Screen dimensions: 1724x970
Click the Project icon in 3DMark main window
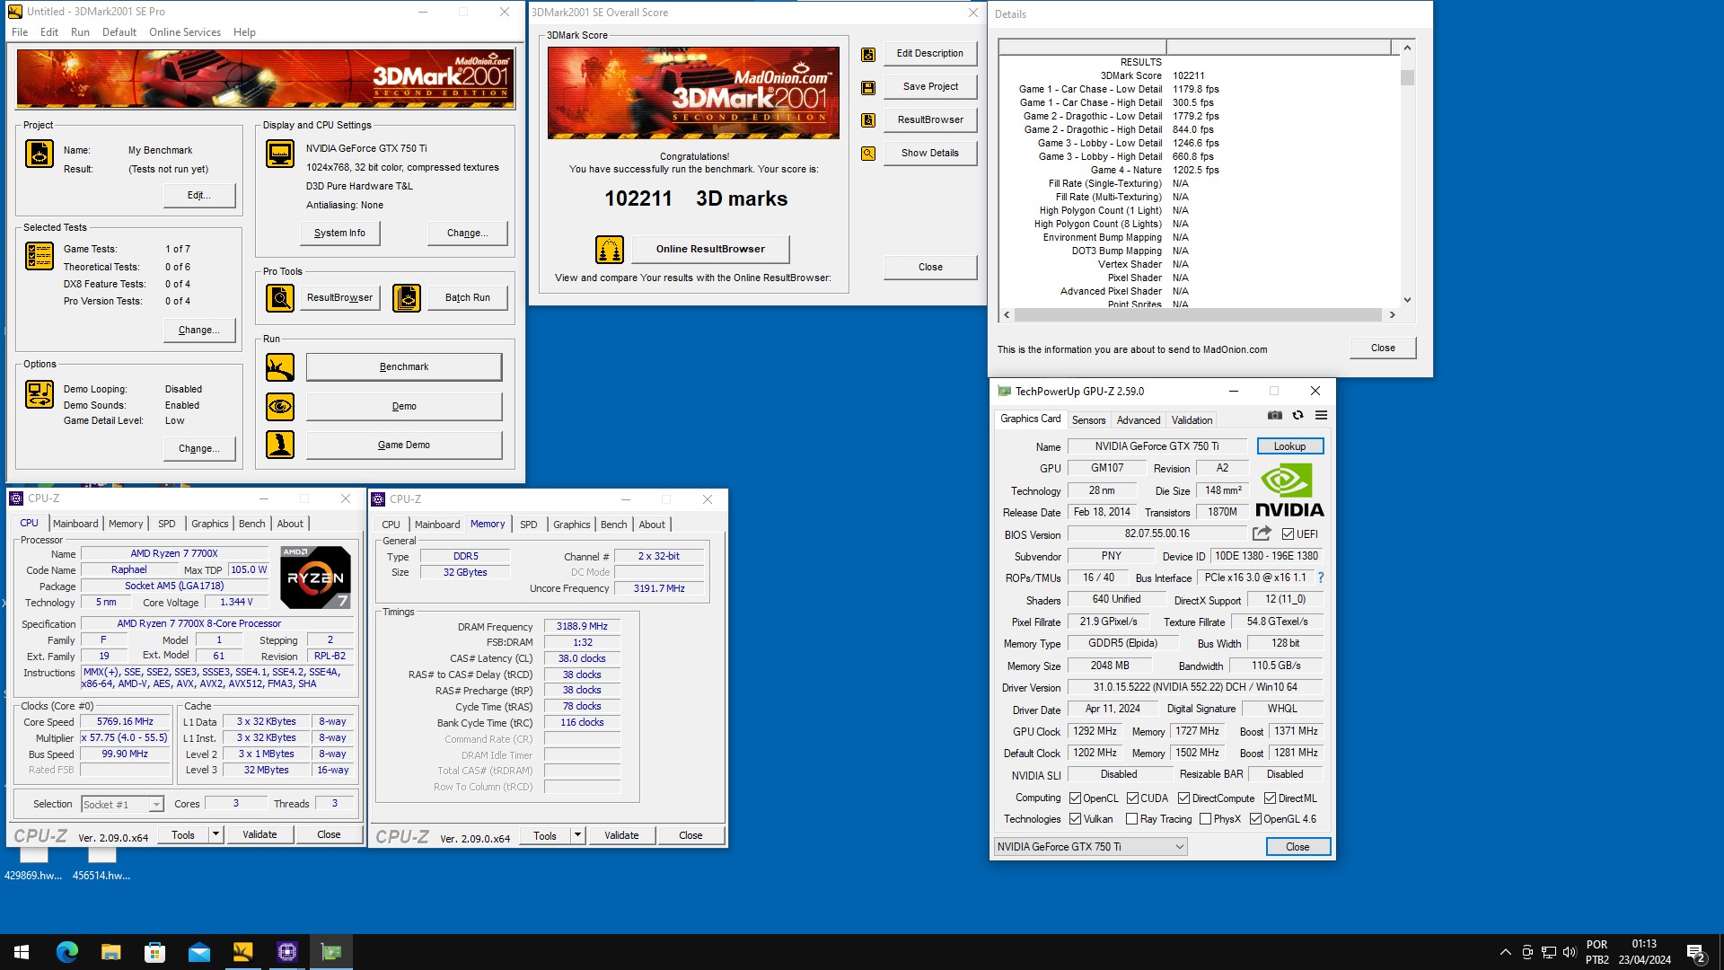coord(39,154)
